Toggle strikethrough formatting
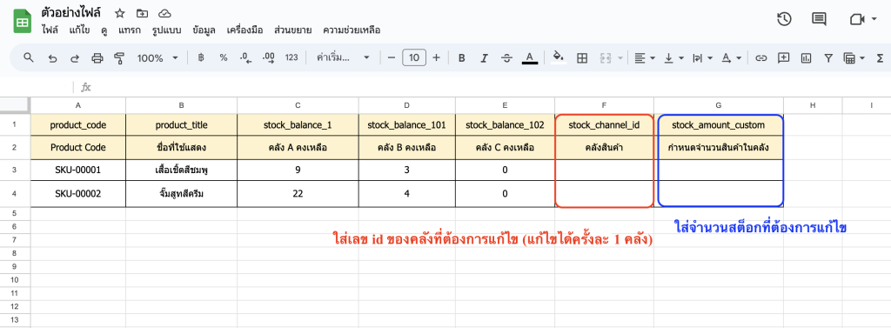 point(507,57)
